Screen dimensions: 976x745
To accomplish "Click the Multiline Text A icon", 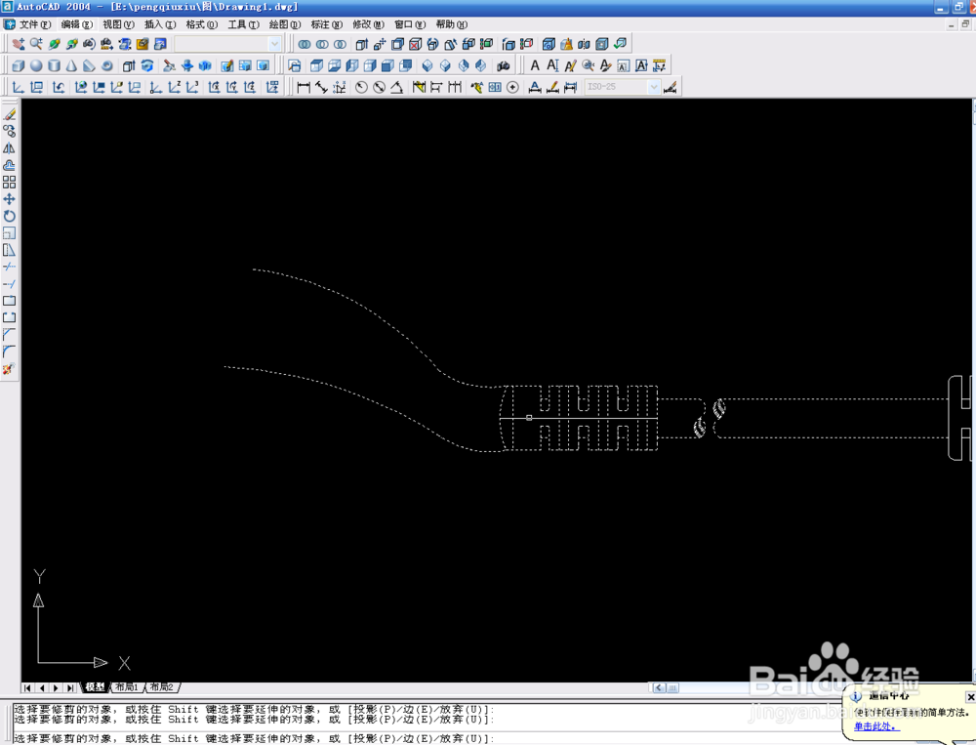I will [x=535, y=65].
